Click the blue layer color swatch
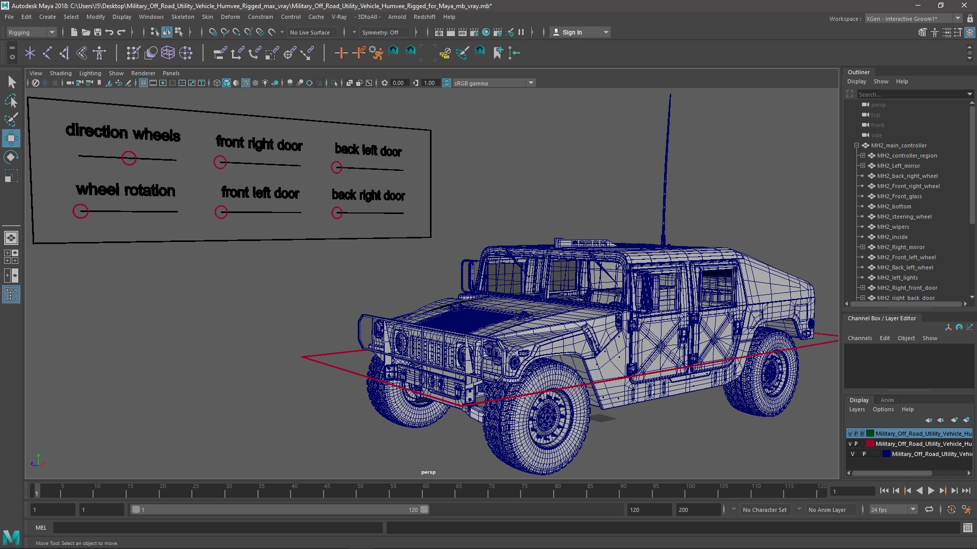Image resolution: width=977 pixels, height=549 pixels. (886, 454)
